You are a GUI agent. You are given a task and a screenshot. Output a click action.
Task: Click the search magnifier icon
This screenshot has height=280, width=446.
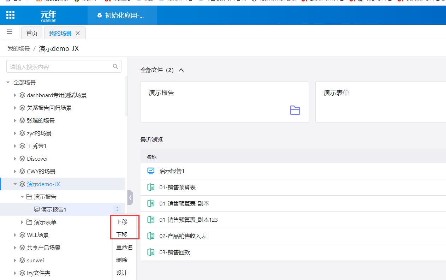point(115,66)
